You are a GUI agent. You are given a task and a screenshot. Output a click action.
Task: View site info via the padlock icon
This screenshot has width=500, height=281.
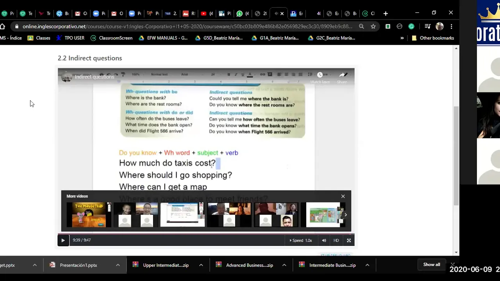pos(16,27)
